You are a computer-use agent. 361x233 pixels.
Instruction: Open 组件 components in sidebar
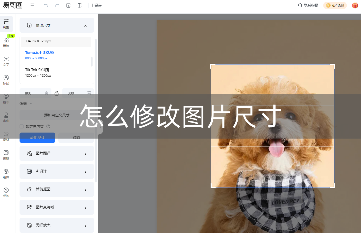point(6,174)
